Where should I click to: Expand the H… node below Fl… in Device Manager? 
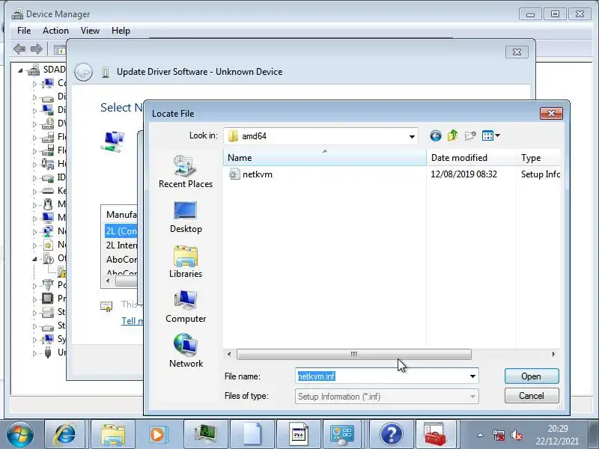34,165
